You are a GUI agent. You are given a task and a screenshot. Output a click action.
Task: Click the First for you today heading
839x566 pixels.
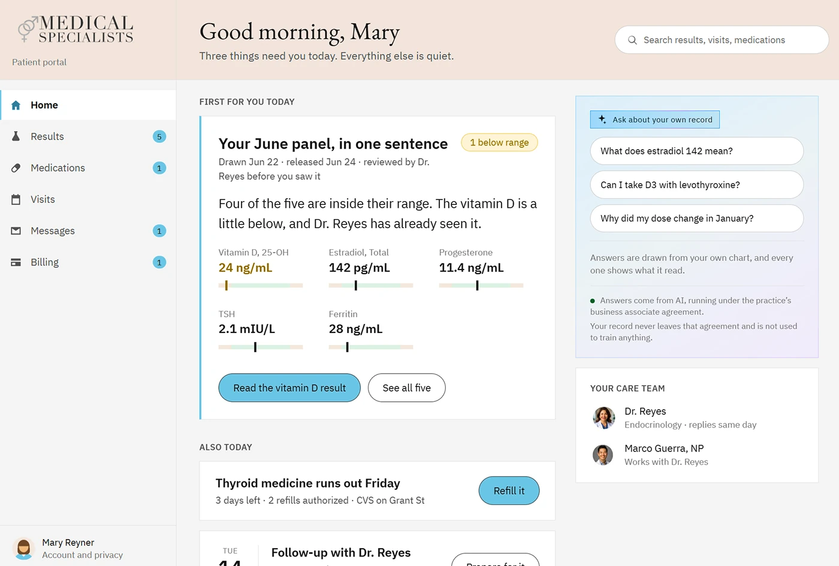point(247,102)
